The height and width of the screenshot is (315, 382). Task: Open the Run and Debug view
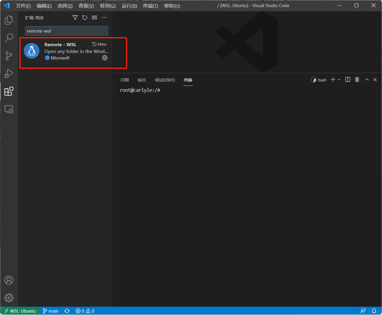[9, 73]
